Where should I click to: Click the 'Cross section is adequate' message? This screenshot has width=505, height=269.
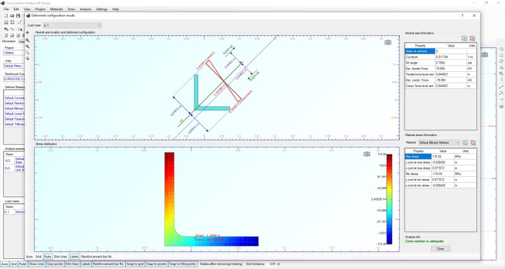click(x=424, y=241)
